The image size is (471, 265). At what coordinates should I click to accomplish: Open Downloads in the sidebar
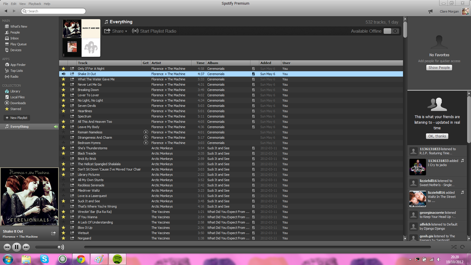tap(18, 103)
